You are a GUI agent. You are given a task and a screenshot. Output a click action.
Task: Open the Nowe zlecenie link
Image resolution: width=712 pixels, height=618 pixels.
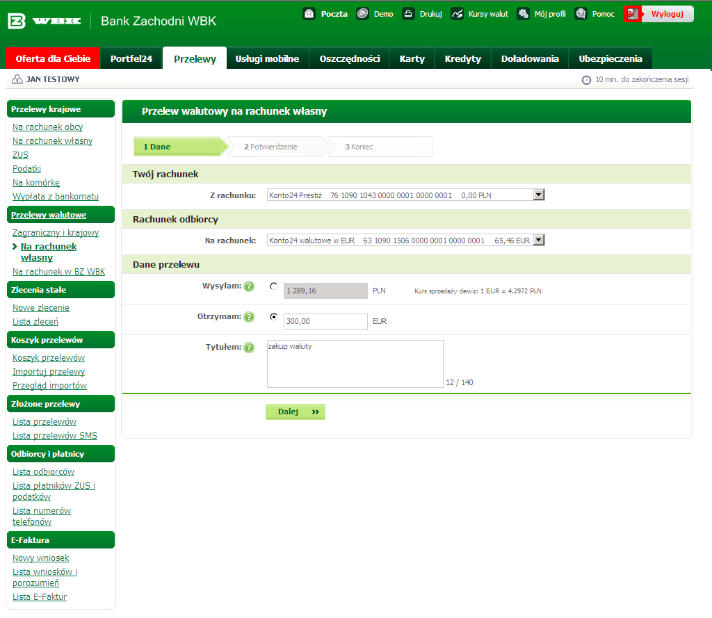point(41,308)
